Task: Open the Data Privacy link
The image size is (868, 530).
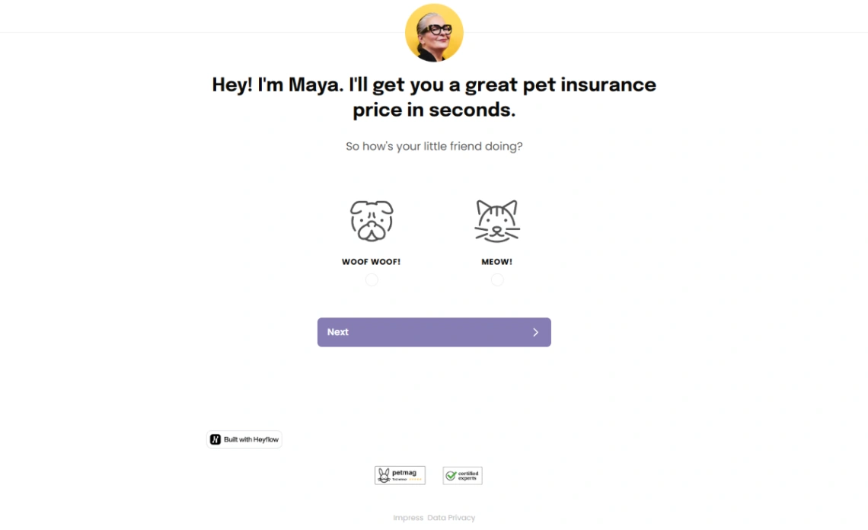Action: [x=451, y=518]
